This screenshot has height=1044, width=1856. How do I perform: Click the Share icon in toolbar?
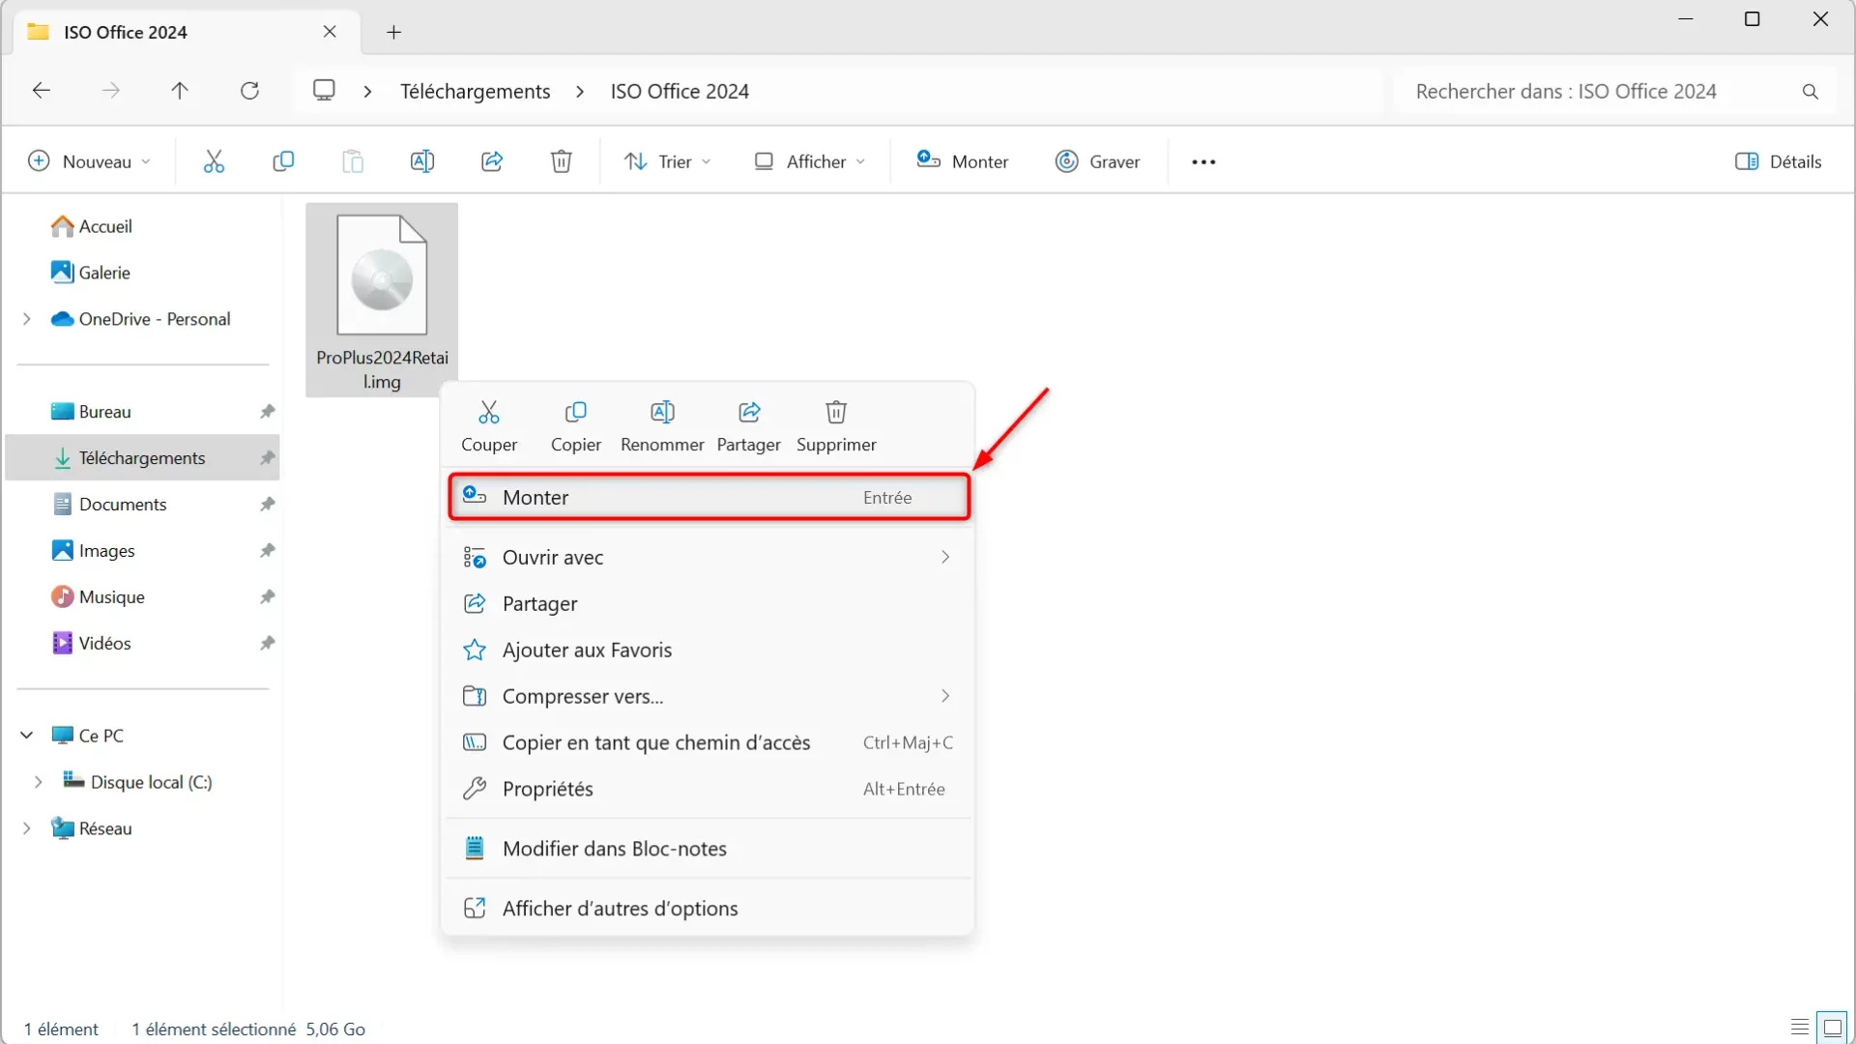pos(491,160)
